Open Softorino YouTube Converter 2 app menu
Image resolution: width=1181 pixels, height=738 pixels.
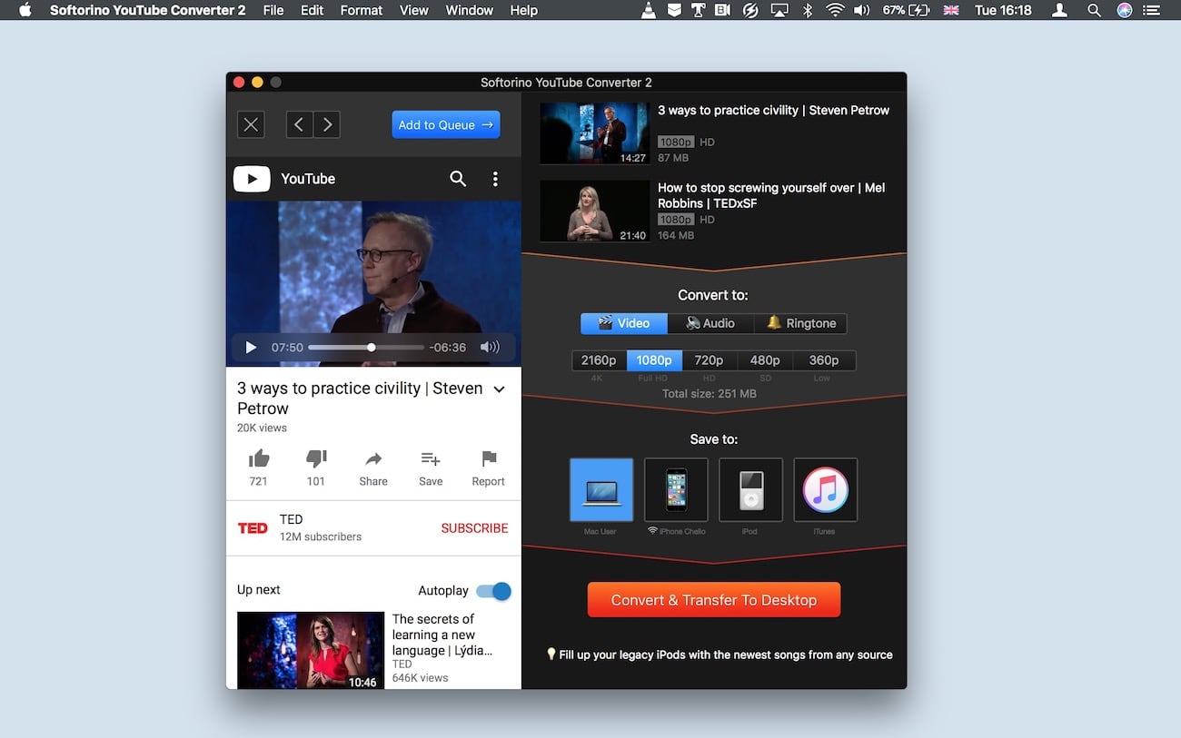pyautogui.click(x=148, y=11)
